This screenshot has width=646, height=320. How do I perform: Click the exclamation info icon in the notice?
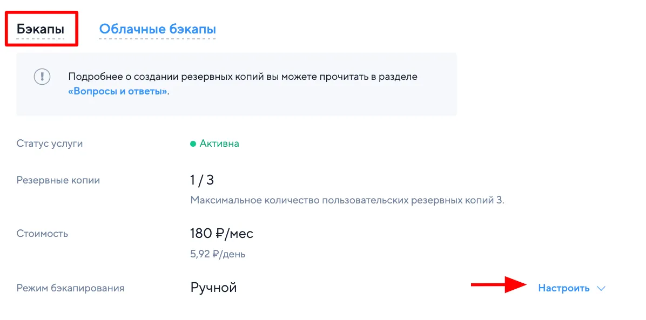[x=42, y=77]
